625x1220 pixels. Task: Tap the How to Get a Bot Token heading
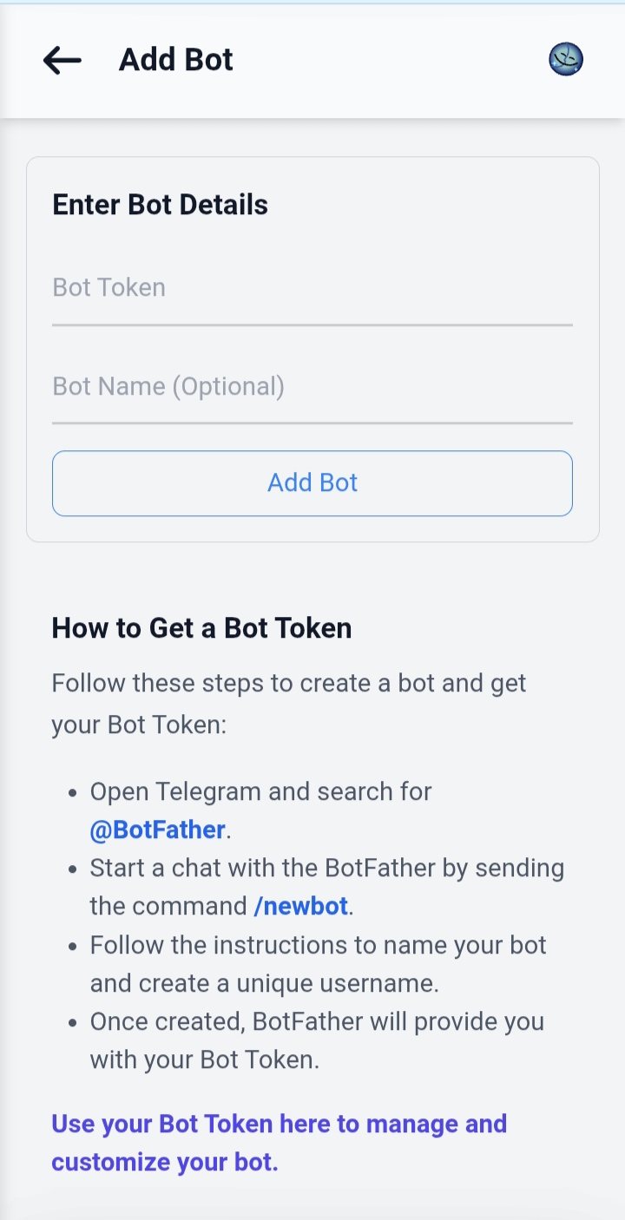click(201, 627)
